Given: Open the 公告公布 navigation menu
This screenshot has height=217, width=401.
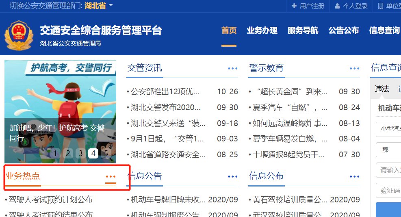Looking at the screenshot, I should click(344, 30).
